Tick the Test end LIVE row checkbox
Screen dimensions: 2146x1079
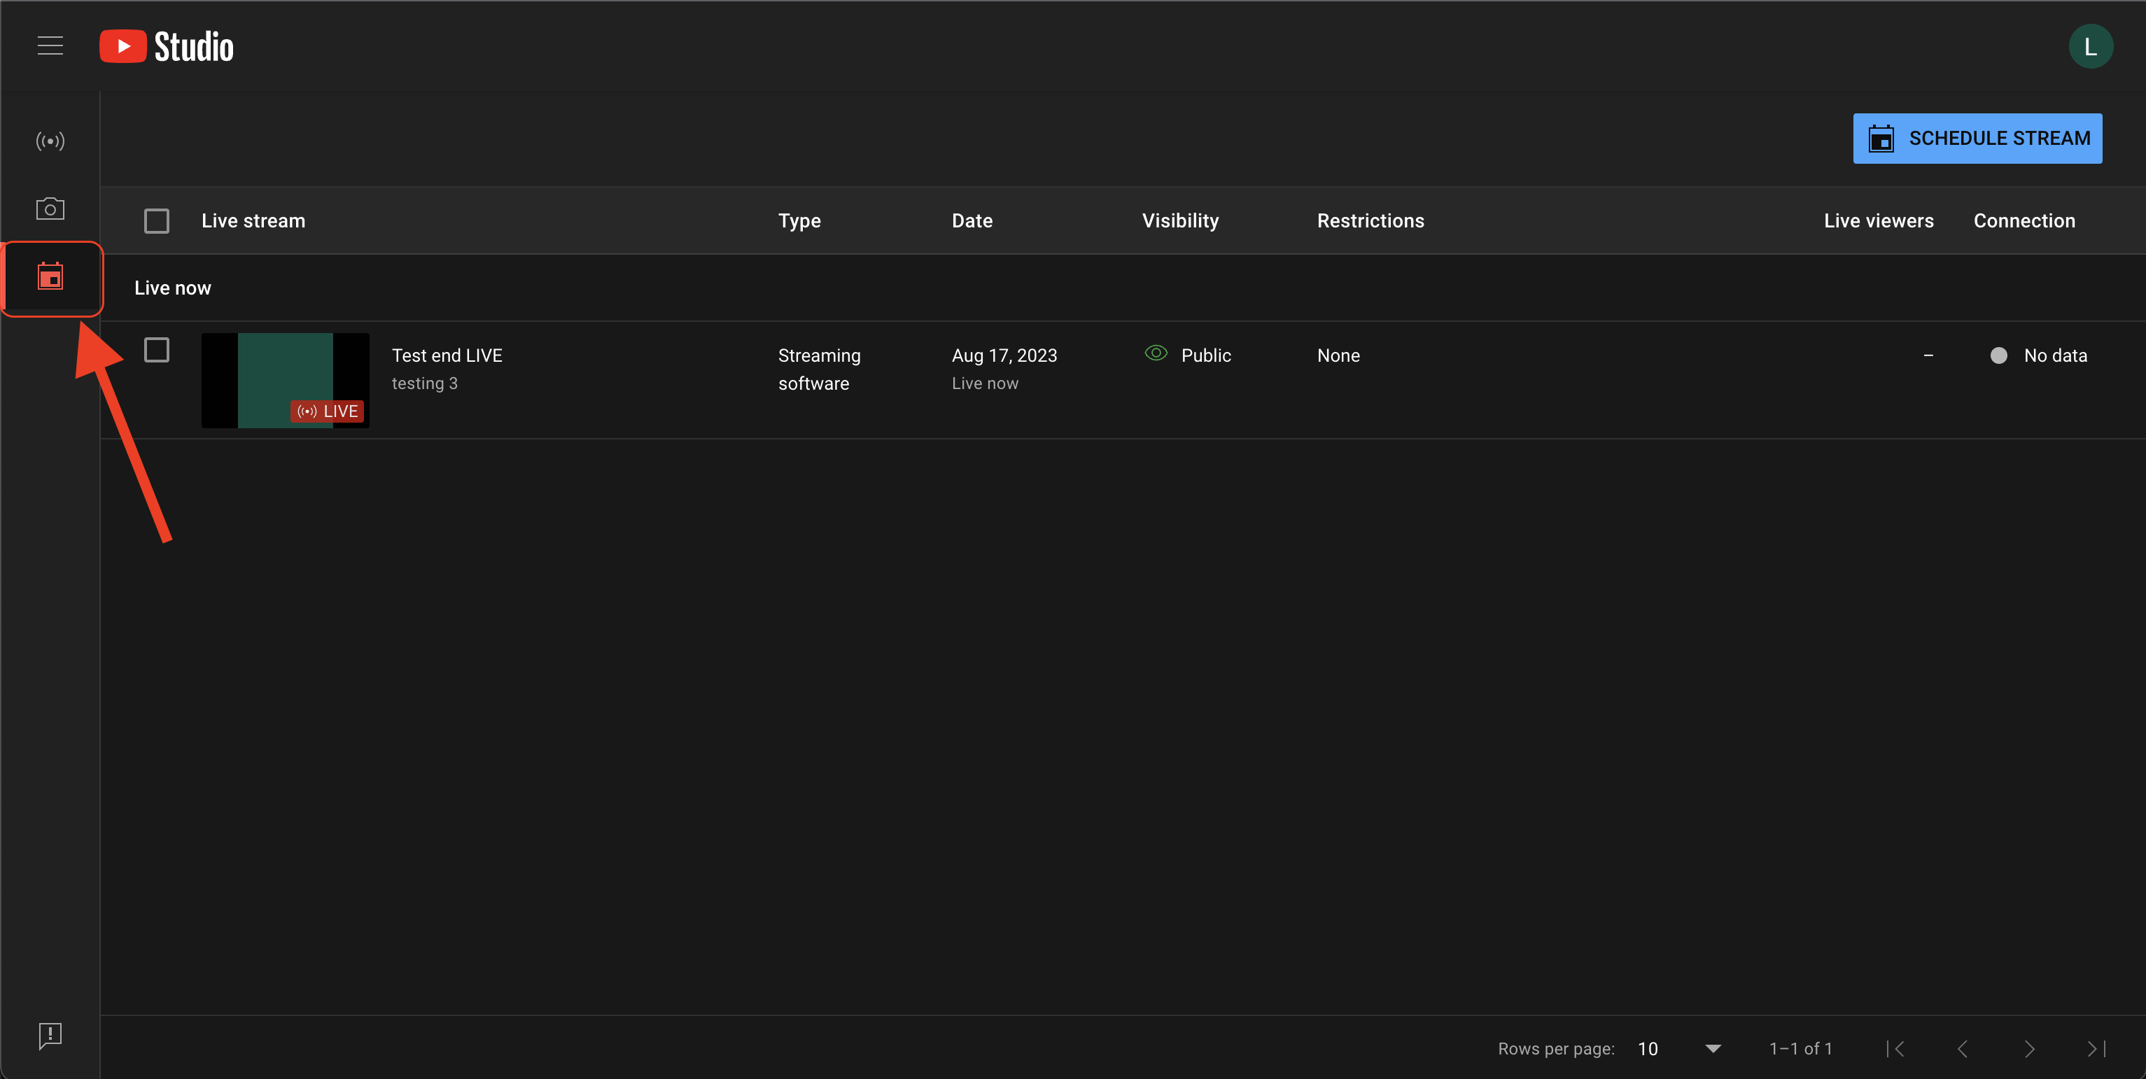coord(157,350)
